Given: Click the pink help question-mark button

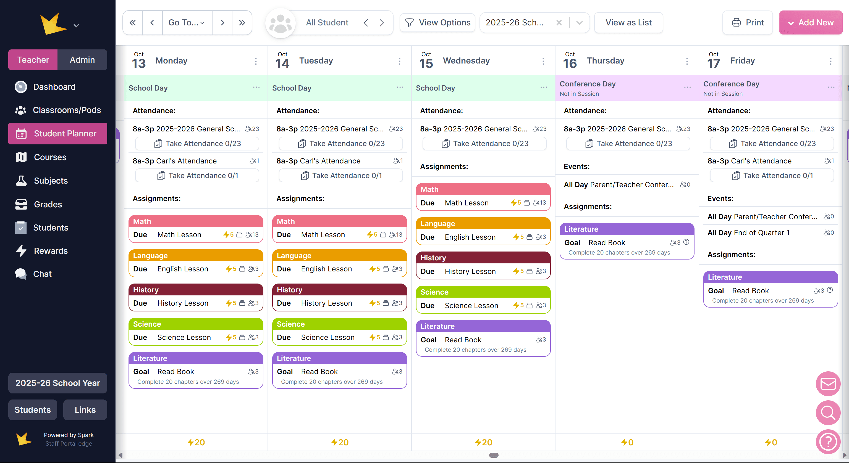Looking at the screenshot, I should [x=828, y=441].
